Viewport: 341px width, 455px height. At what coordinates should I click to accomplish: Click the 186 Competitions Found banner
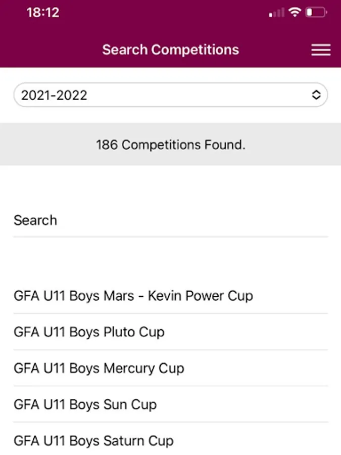click(x=170, y=145)
